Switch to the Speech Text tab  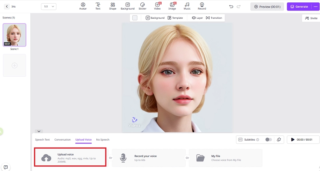point(42,139)
